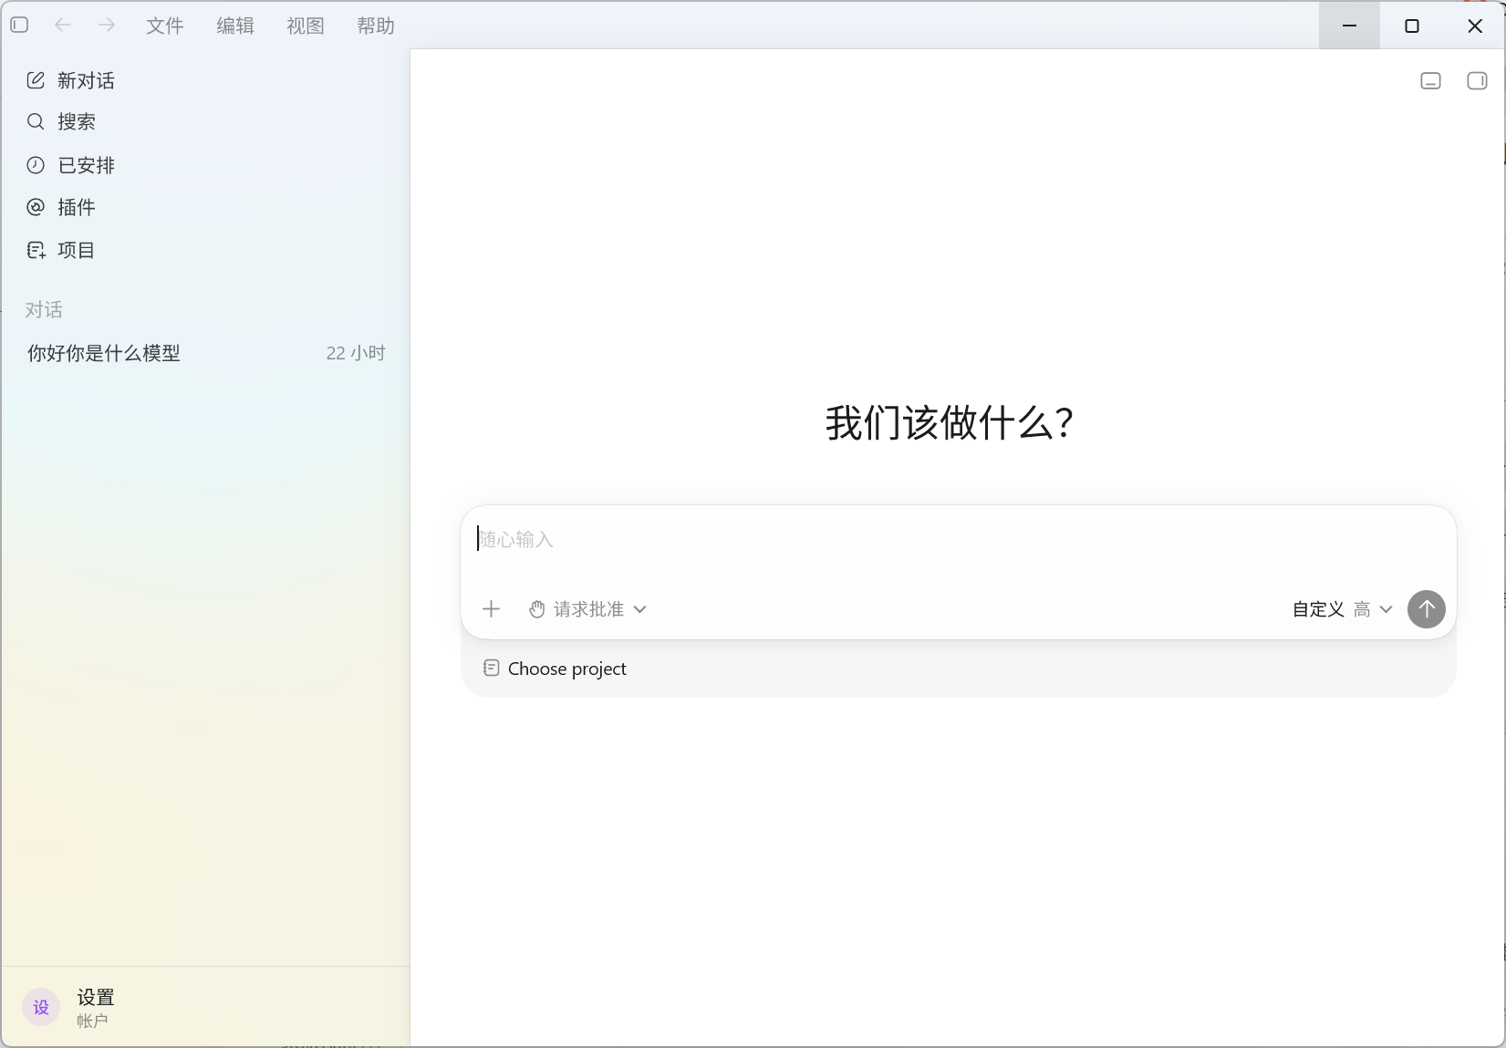Minimize the window
Viewport: 1506px width, 1048px height.
1349,26
